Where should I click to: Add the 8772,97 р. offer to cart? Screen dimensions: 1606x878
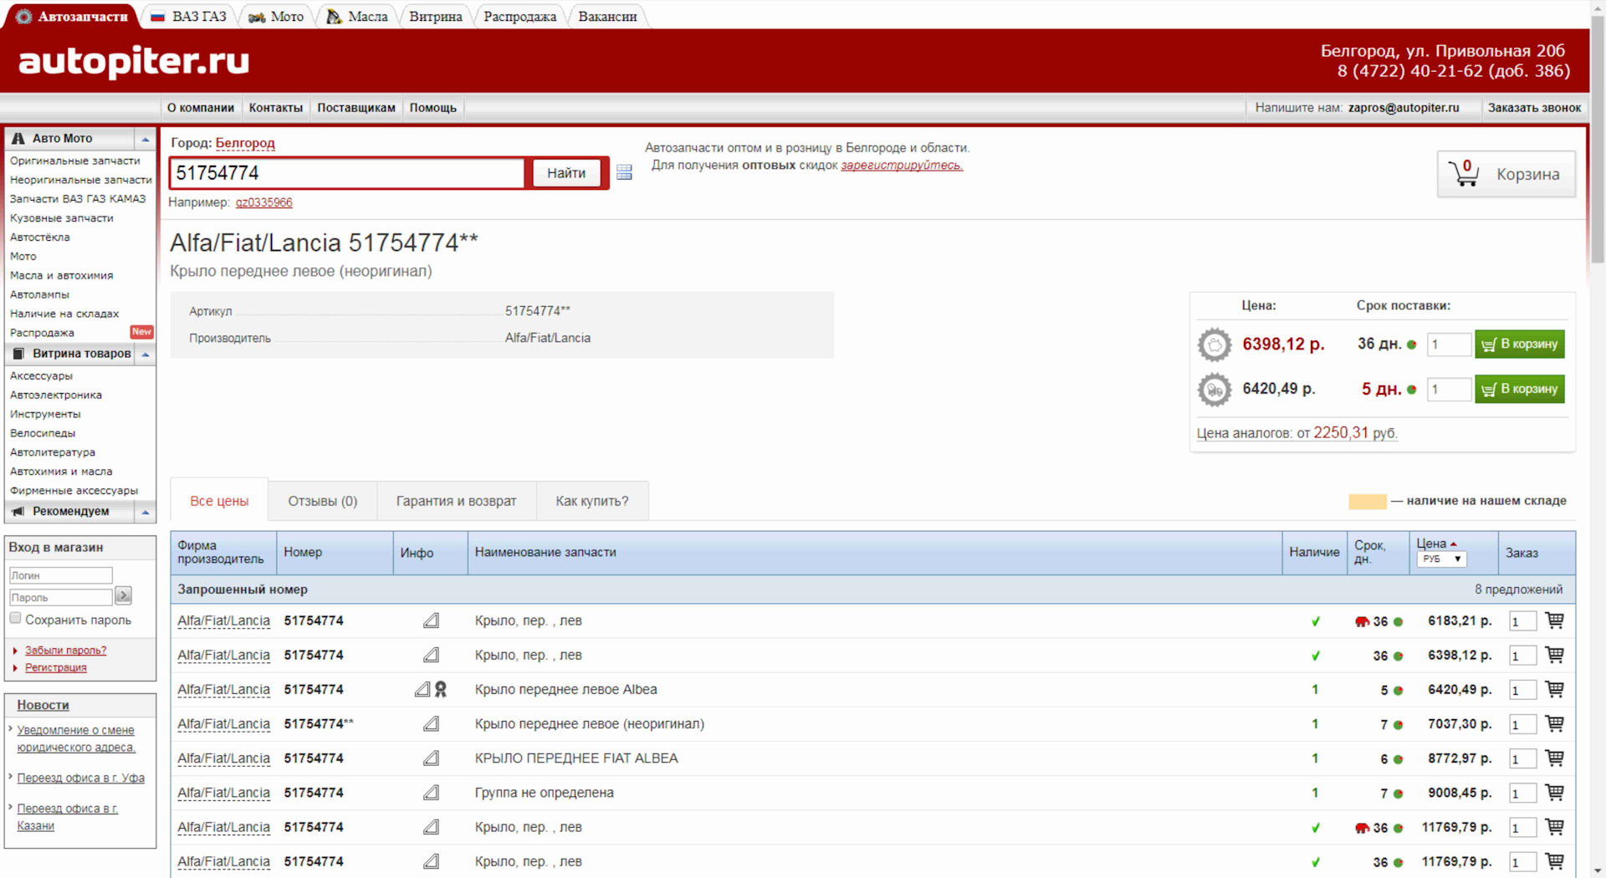coord(1554,758)
